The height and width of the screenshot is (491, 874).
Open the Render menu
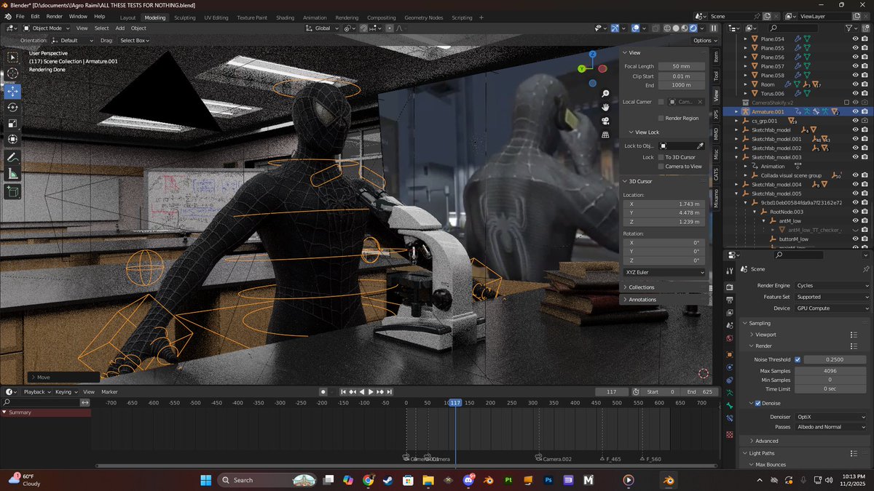55,16
